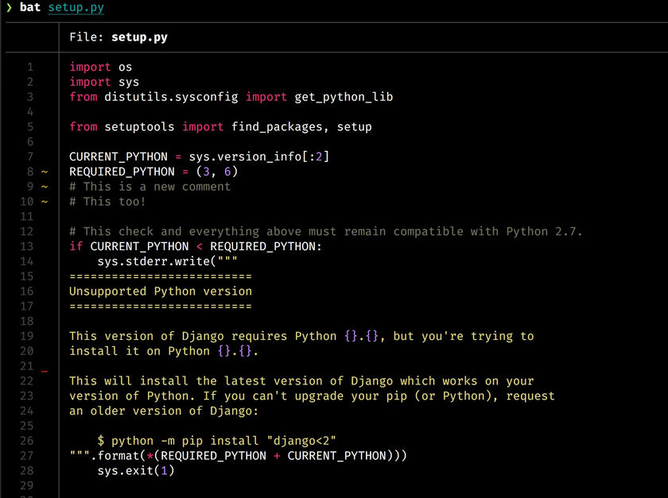Click the git change marker on line 10

(x=44, y=202)
